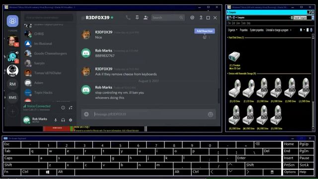Add a server plus button
This screenshot has width=318, height=179.
tap(12, 111)
